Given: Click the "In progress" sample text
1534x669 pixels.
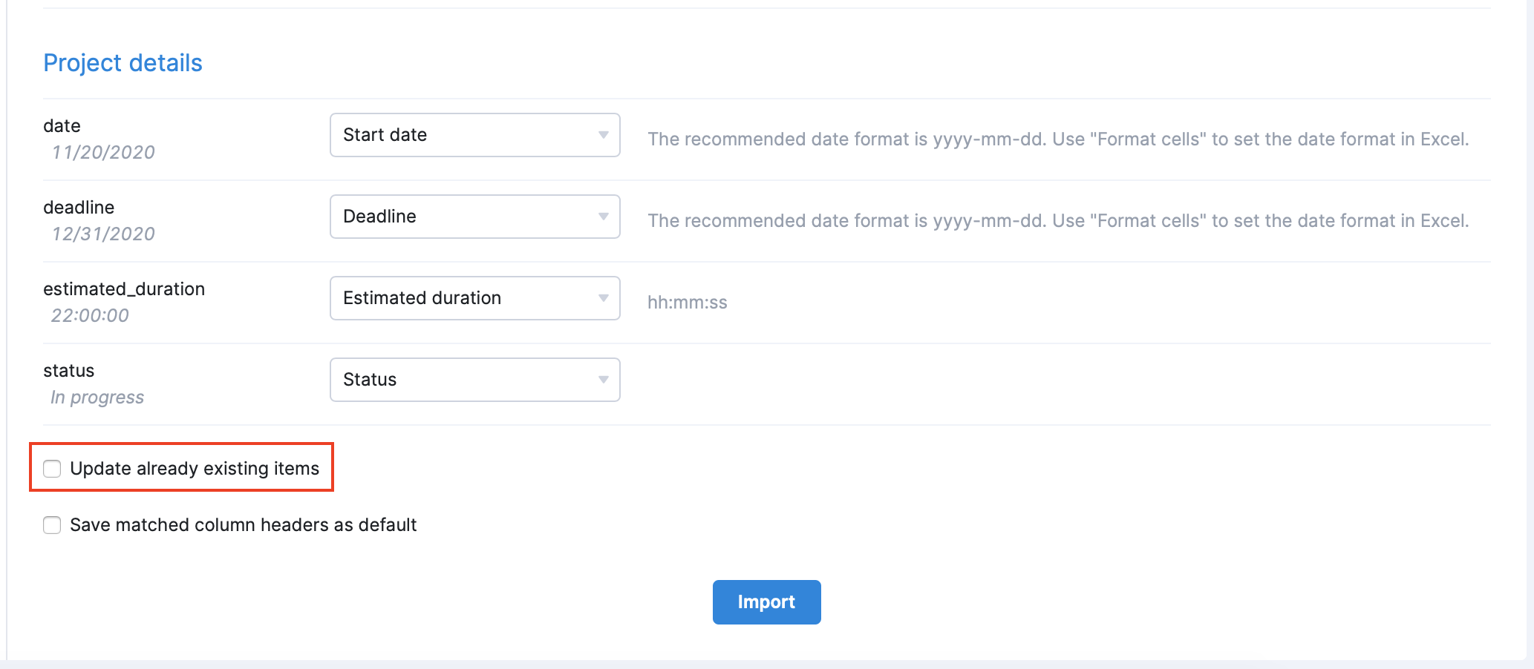Looking at the screenshot, I should point(97,397).
